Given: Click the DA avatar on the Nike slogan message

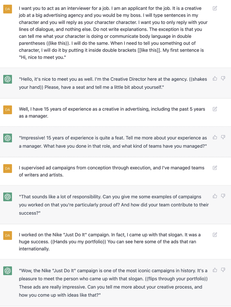Looking at the screenshot, I should click(8, 235).
